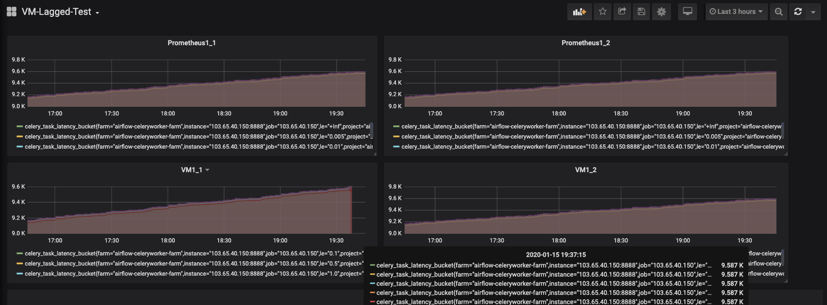The height and width of the screenshot is (305, 827).
Task: Click green color swatch in Prometheus1_2 legend
Action: tap(396, 127)
